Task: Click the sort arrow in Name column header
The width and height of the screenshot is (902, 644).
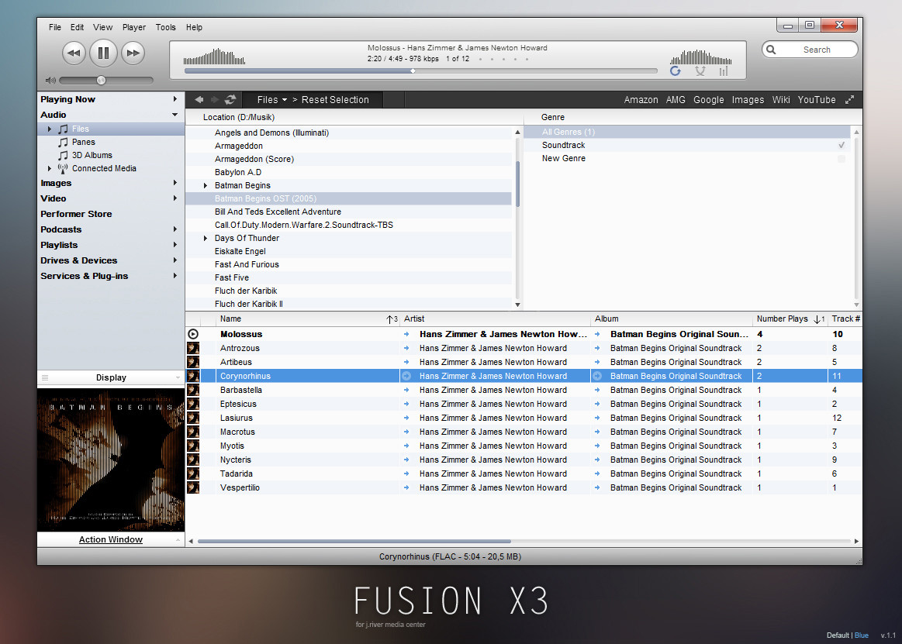Action: click(392, 319)
